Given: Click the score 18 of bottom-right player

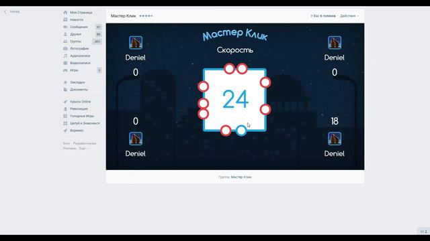Looking at the screenshot, I should pos(335,121).
